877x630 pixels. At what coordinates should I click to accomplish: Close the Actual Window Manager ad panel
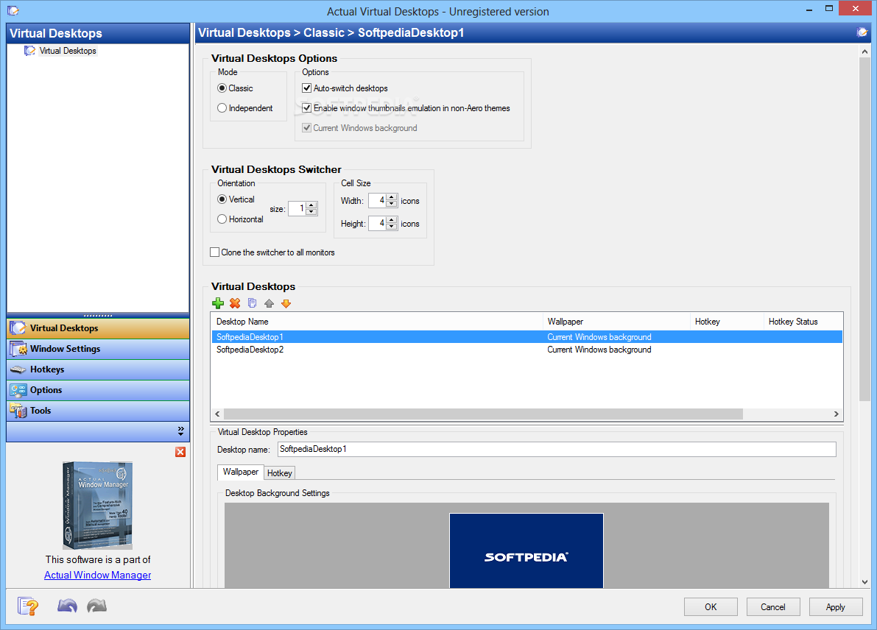coord(180,452)
